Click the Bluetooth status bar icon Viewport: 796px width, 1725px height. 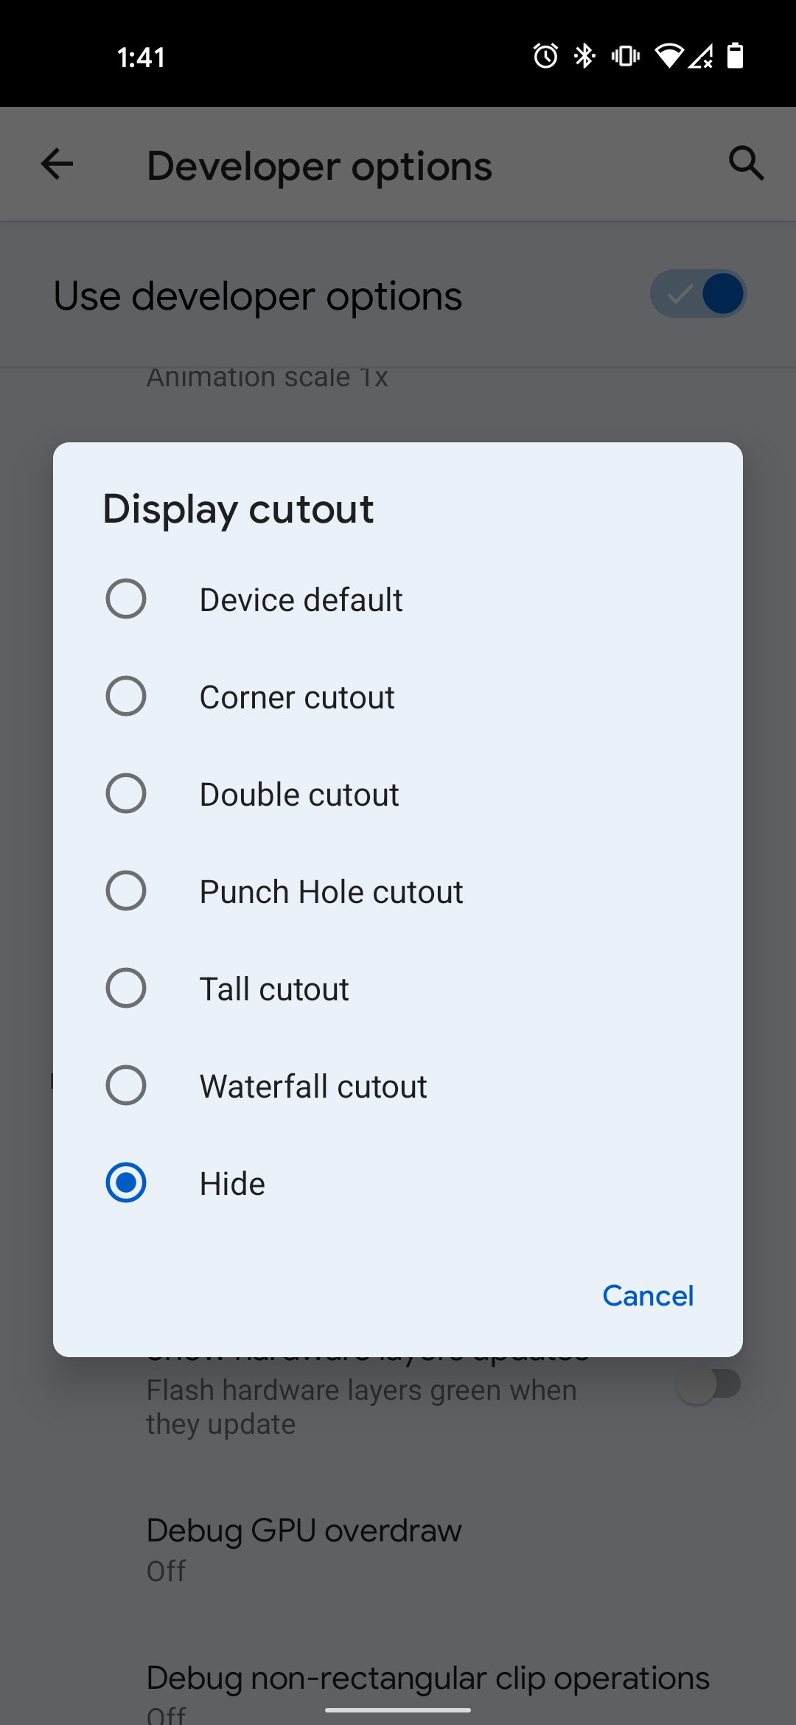[x=583, y=57]
